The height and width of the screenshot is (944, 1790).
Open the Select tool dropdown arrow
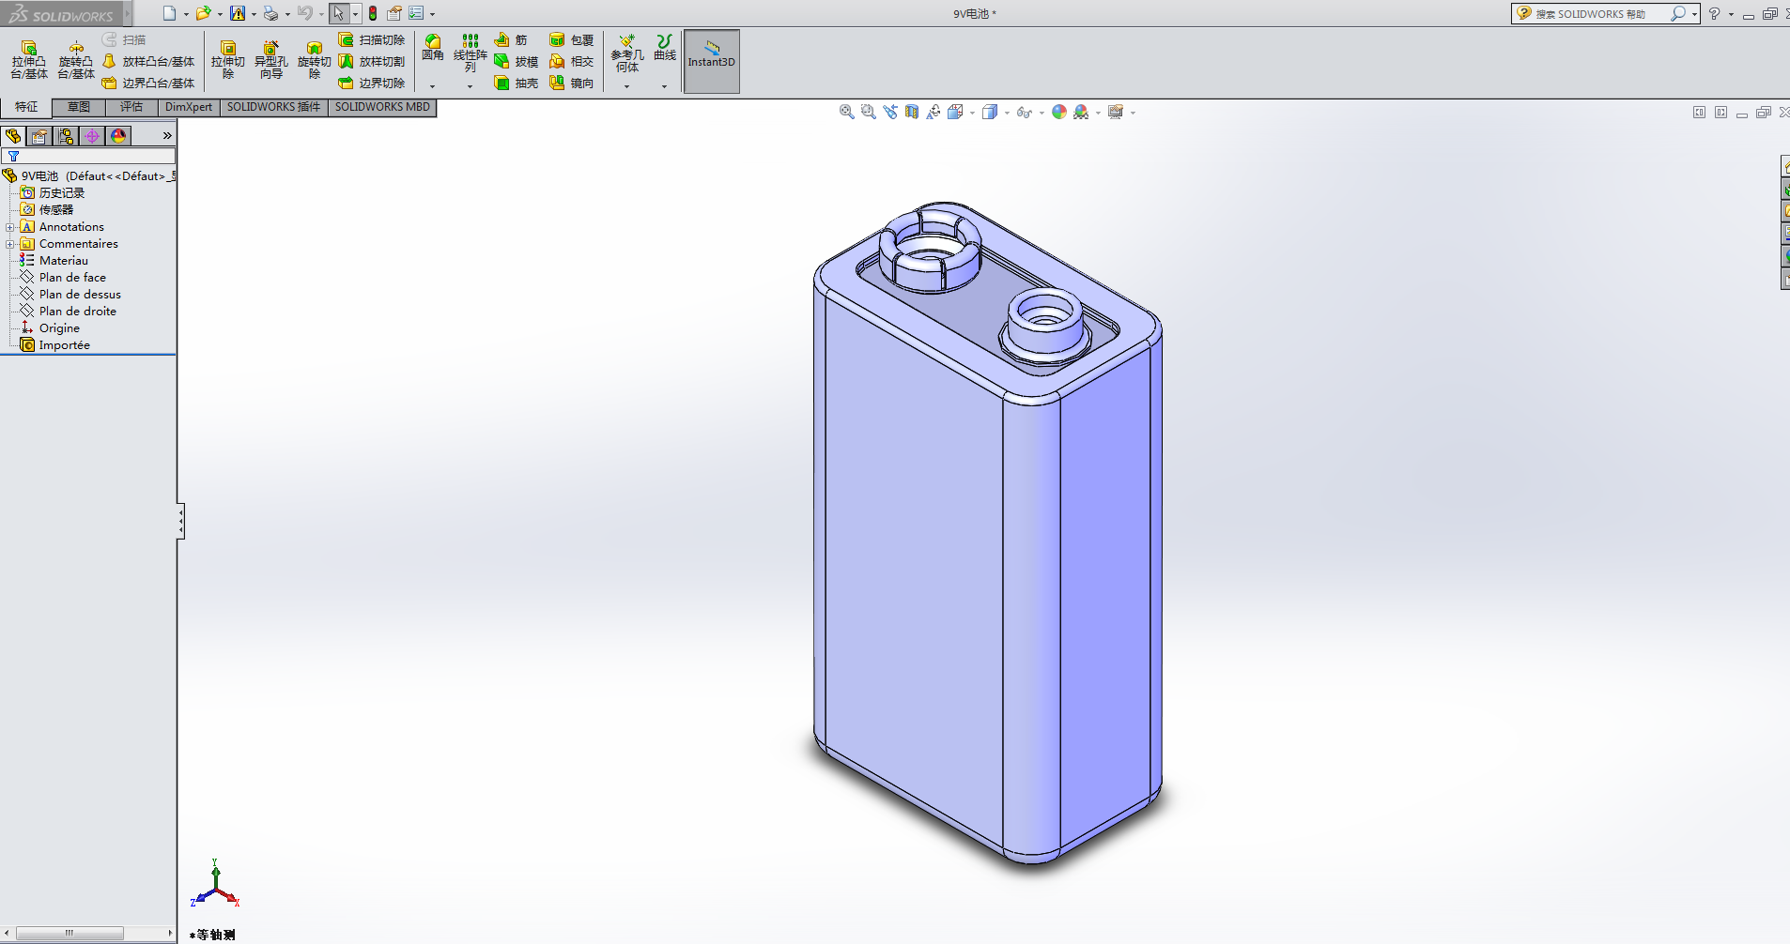point(355,15)
